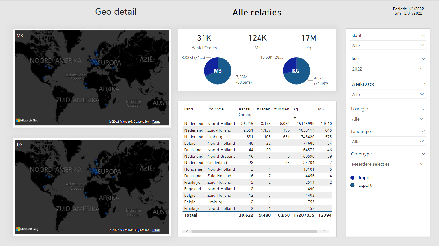Collapse the Klant slicer header chevron
Screen dimensions: 439x246
point(423,36)
